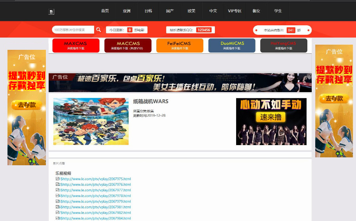Open link ending 2067984.html
Image resolution: width=356 pixels, height=221 pixels.
tap(95, 218)
